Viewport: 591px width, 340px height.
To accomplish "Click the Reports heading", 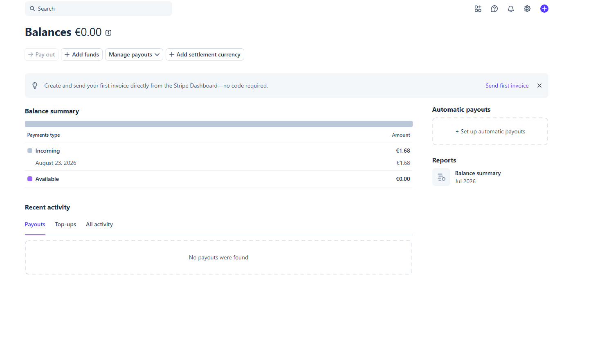I will (444, 160).
